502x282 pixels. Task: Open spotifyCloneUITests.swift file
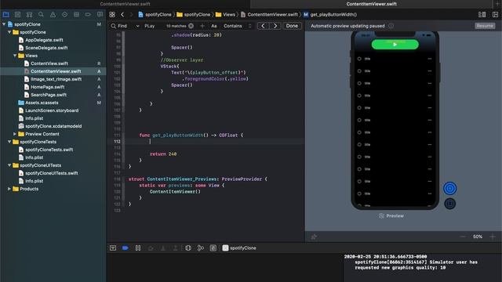pos(51,173)
